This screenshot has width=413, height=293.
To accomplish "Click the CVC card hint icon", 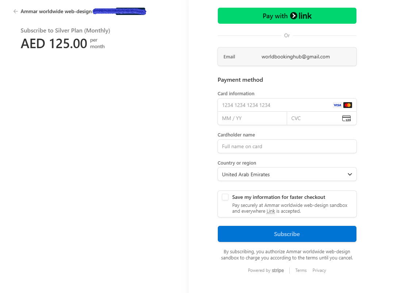I will tap(346, 118).
